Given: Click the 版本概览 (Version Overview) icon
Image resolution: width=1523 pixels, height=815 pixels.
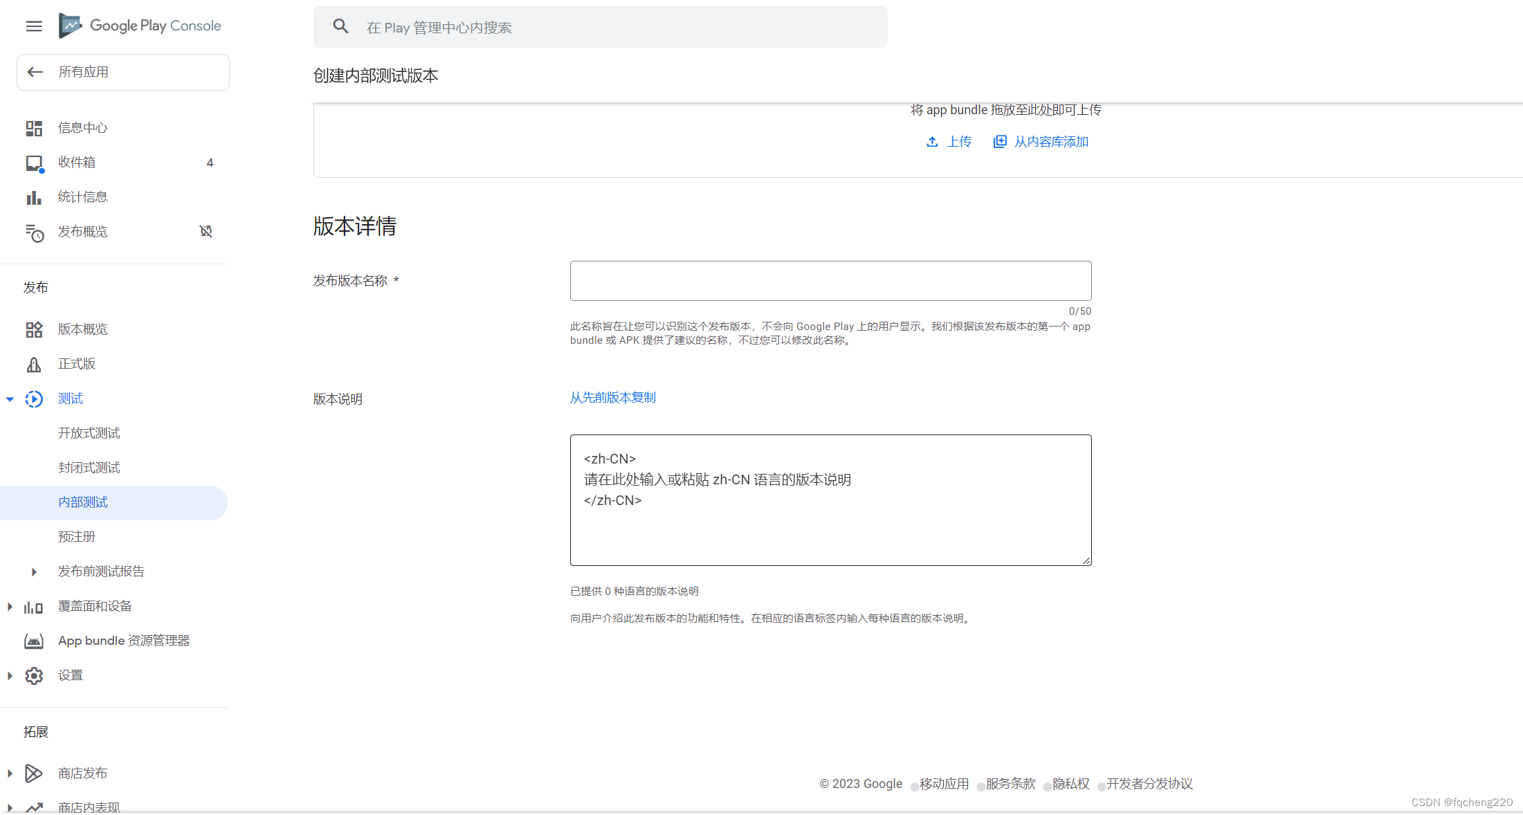Looking at the screenshot, I should (34, 329).
